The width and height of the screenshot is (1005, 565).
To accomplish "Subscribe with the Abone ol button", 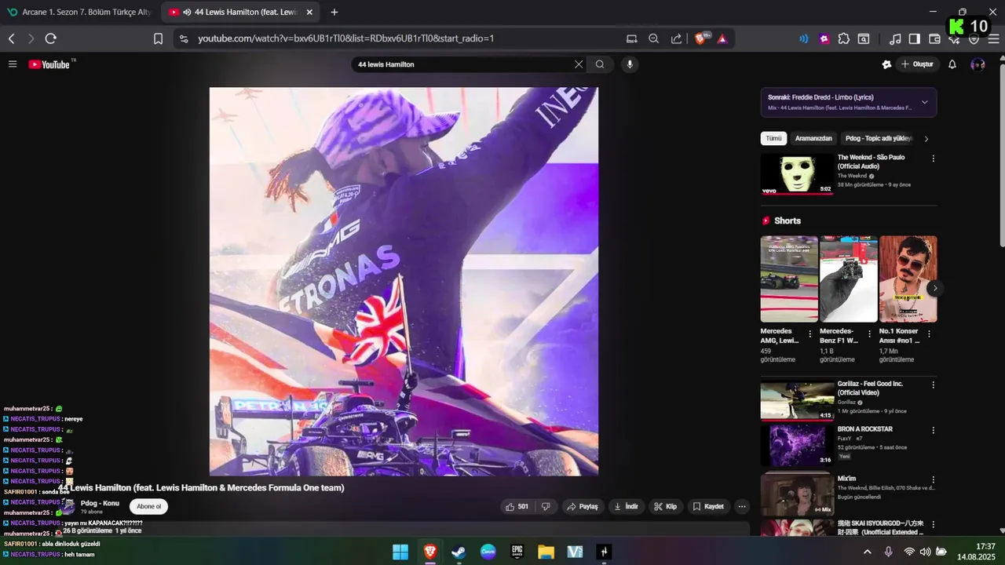I will click(148, 506).
